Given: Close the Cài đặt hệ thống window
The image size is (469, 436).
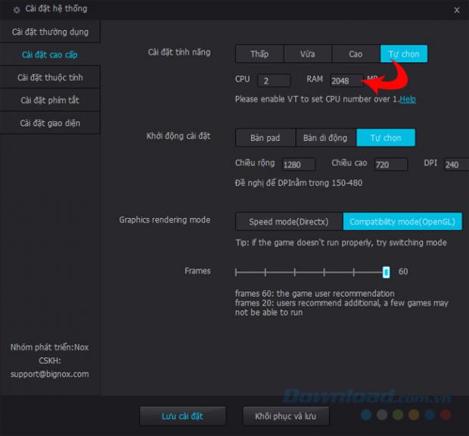Looking at the screenshot, I should 456,10.
